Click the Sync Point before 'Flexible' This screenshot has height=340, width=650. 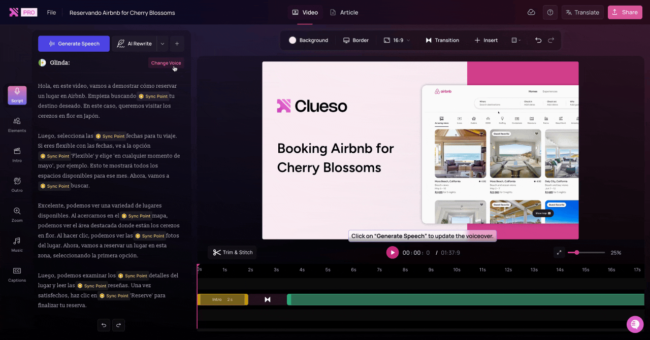[x=55, y=156]
